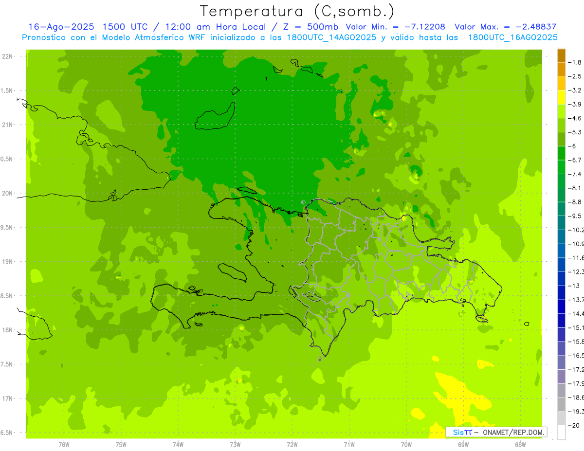This screenshot has height=451, width=584.
Task: Pick the blue swatch between -13 and -13.7
Action: click(x=562, y=292)
